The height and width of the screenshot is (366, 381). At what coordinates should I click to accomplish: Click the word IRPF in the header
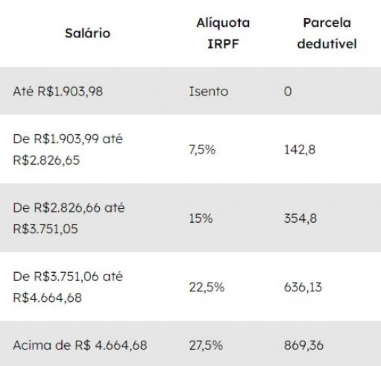point(223,44)
